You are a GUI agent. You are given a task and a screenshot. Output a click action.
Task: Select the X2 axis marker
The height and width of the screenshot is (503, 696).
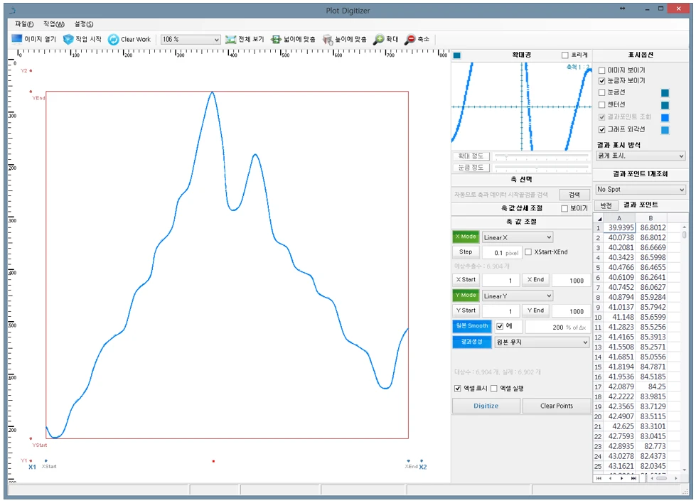(x=422, y=467)
